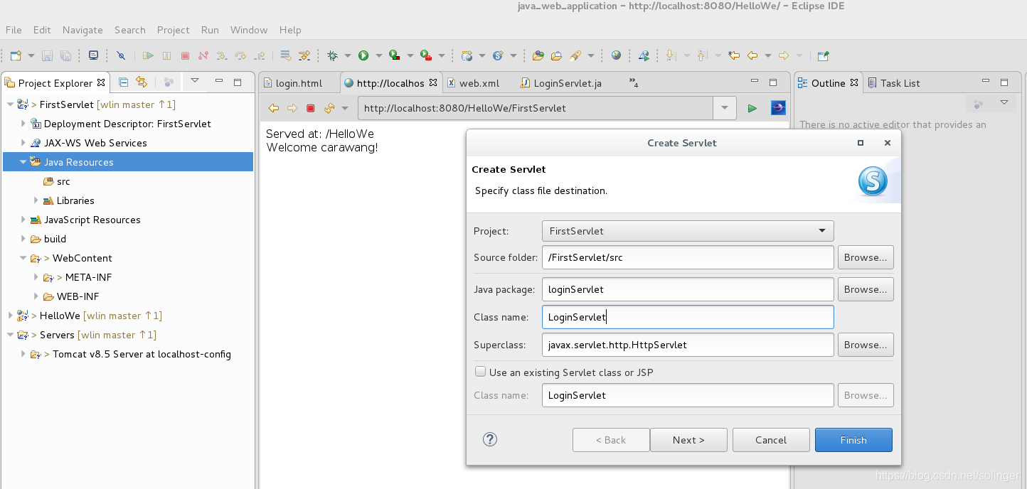Toggle Link with Editor in Project Explorer
The width and height of the screenshot is (1027, 489).
pos(141,82)
